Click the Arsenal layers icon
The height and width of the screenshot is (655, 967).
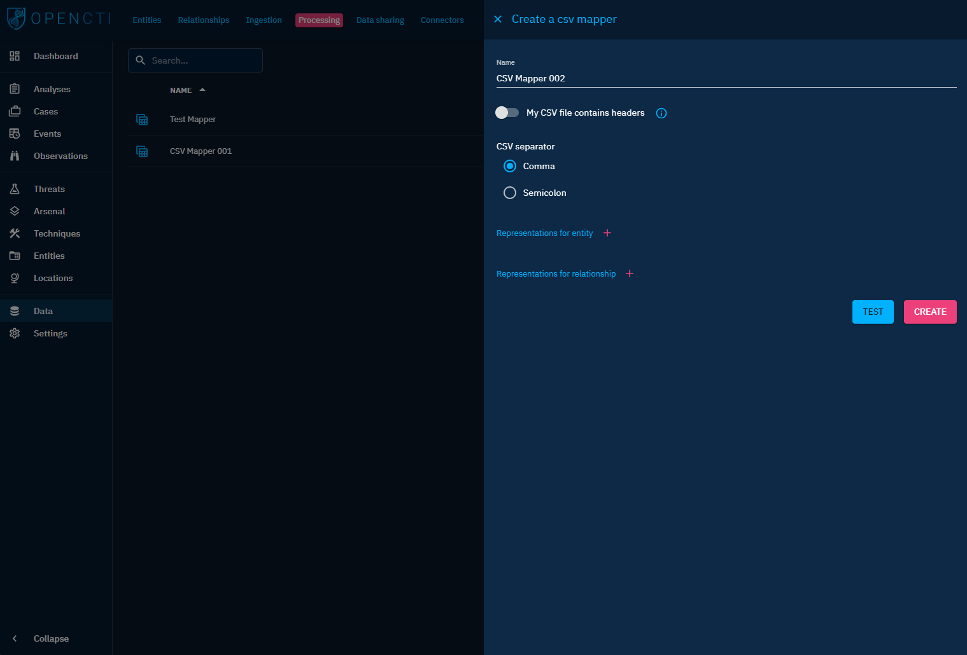coord(15,211)
